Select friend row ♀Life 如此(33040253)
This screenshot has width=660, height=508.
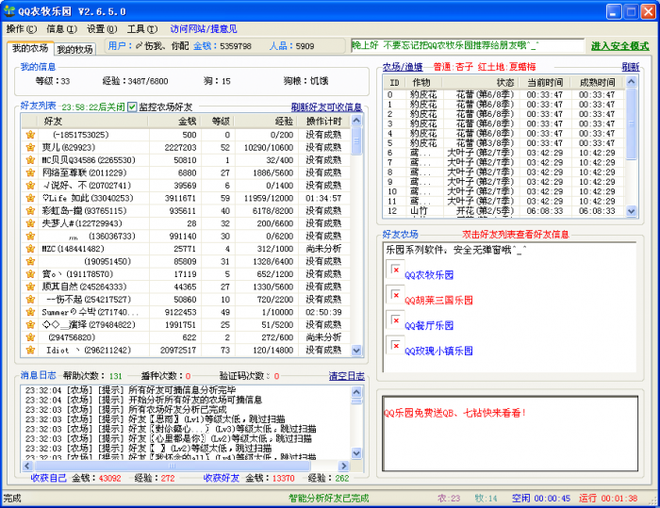click(186, 198)
